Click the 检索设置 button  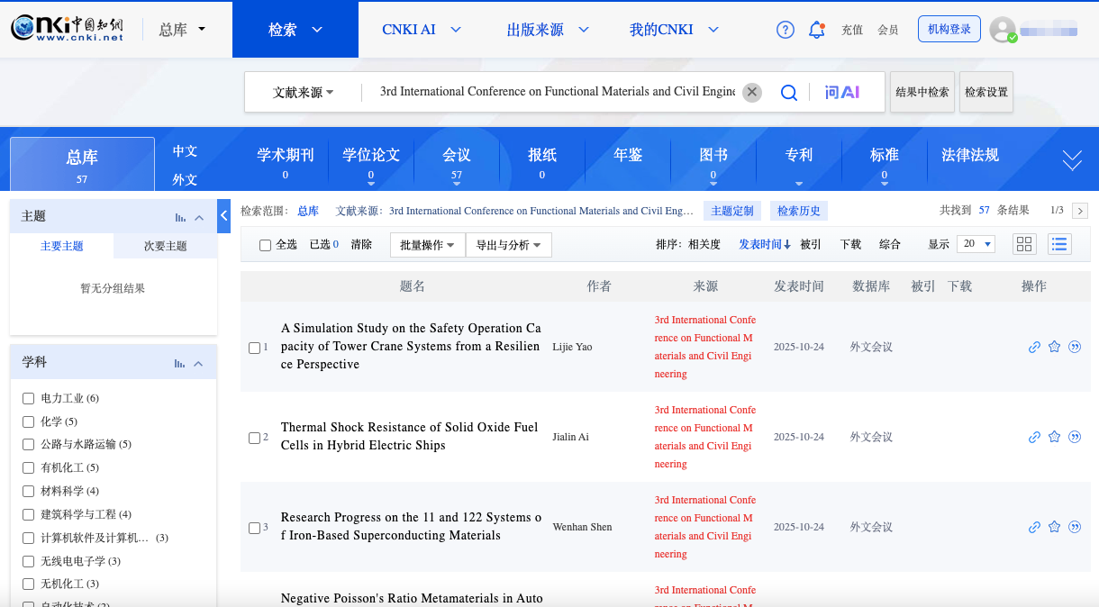coord(986,92)
